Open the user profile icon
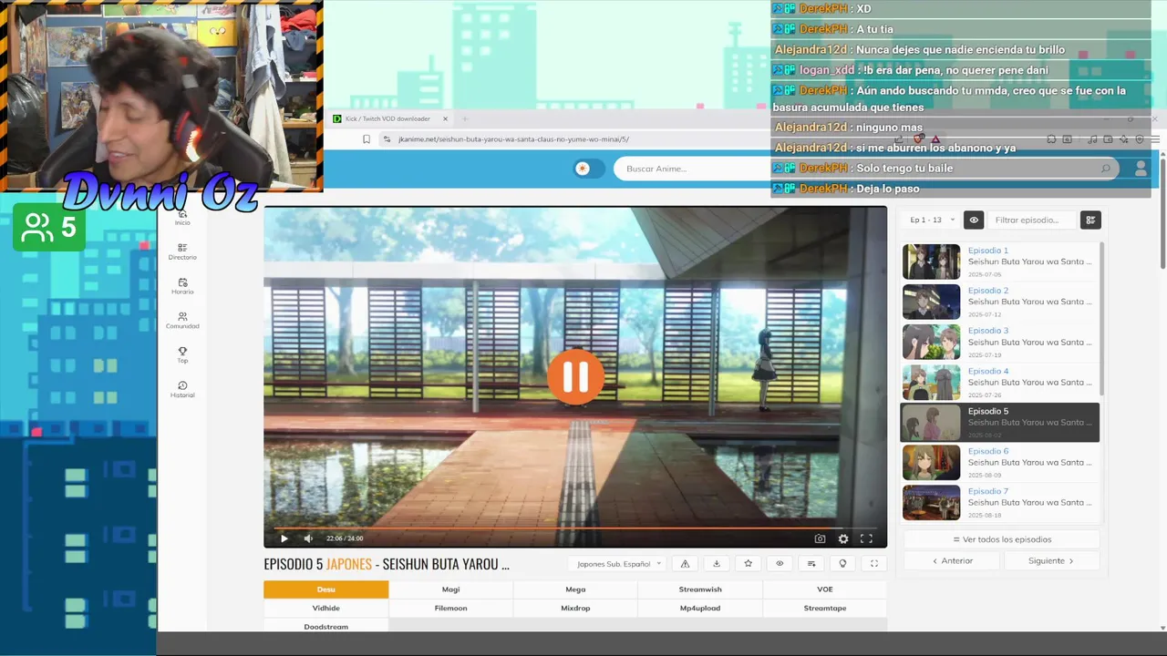Screen dimensions: 1167x656 1141,169
